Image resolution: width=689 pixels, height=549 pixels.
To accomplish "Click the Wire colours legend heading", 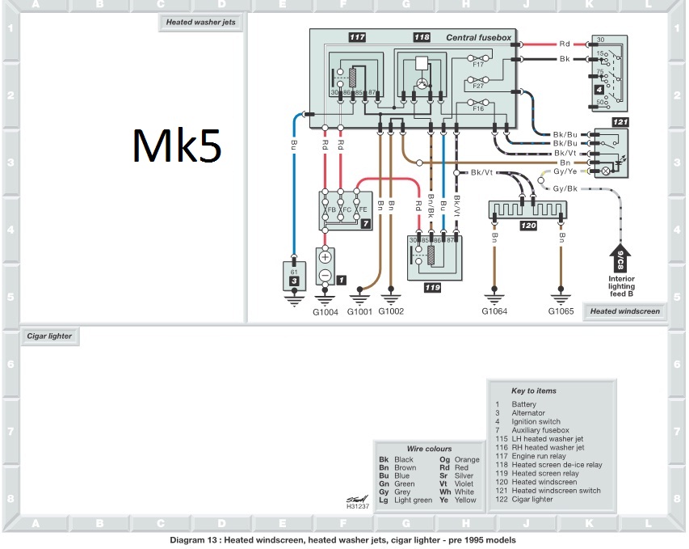I will tap(429, 449).
